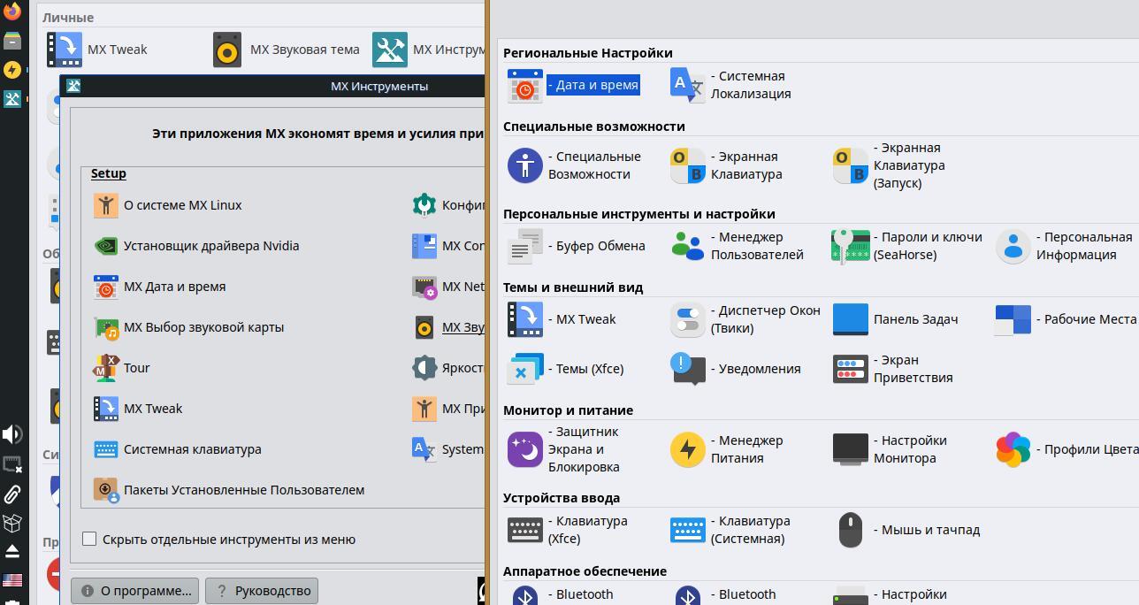Click the Руководство button

click(262, 591)
